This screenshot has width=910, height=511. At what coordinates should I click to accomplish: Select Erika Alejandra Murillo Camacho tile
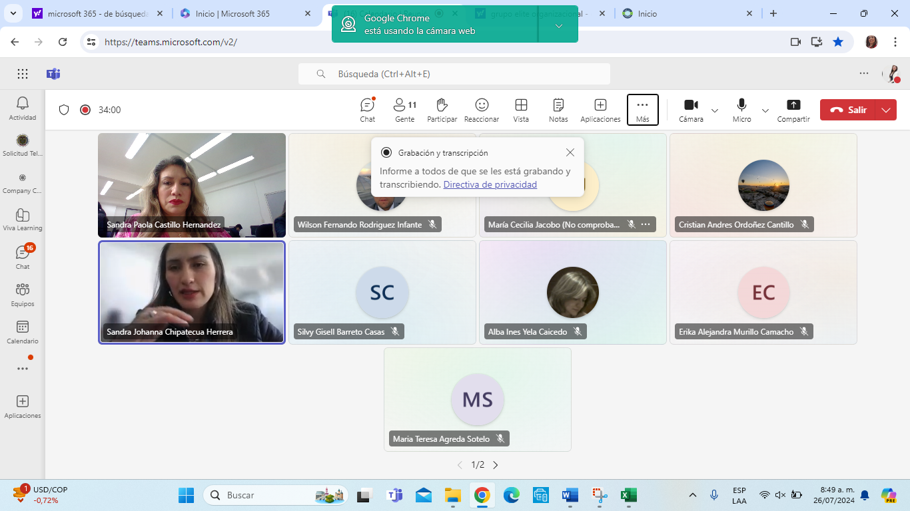coord(763,292)
